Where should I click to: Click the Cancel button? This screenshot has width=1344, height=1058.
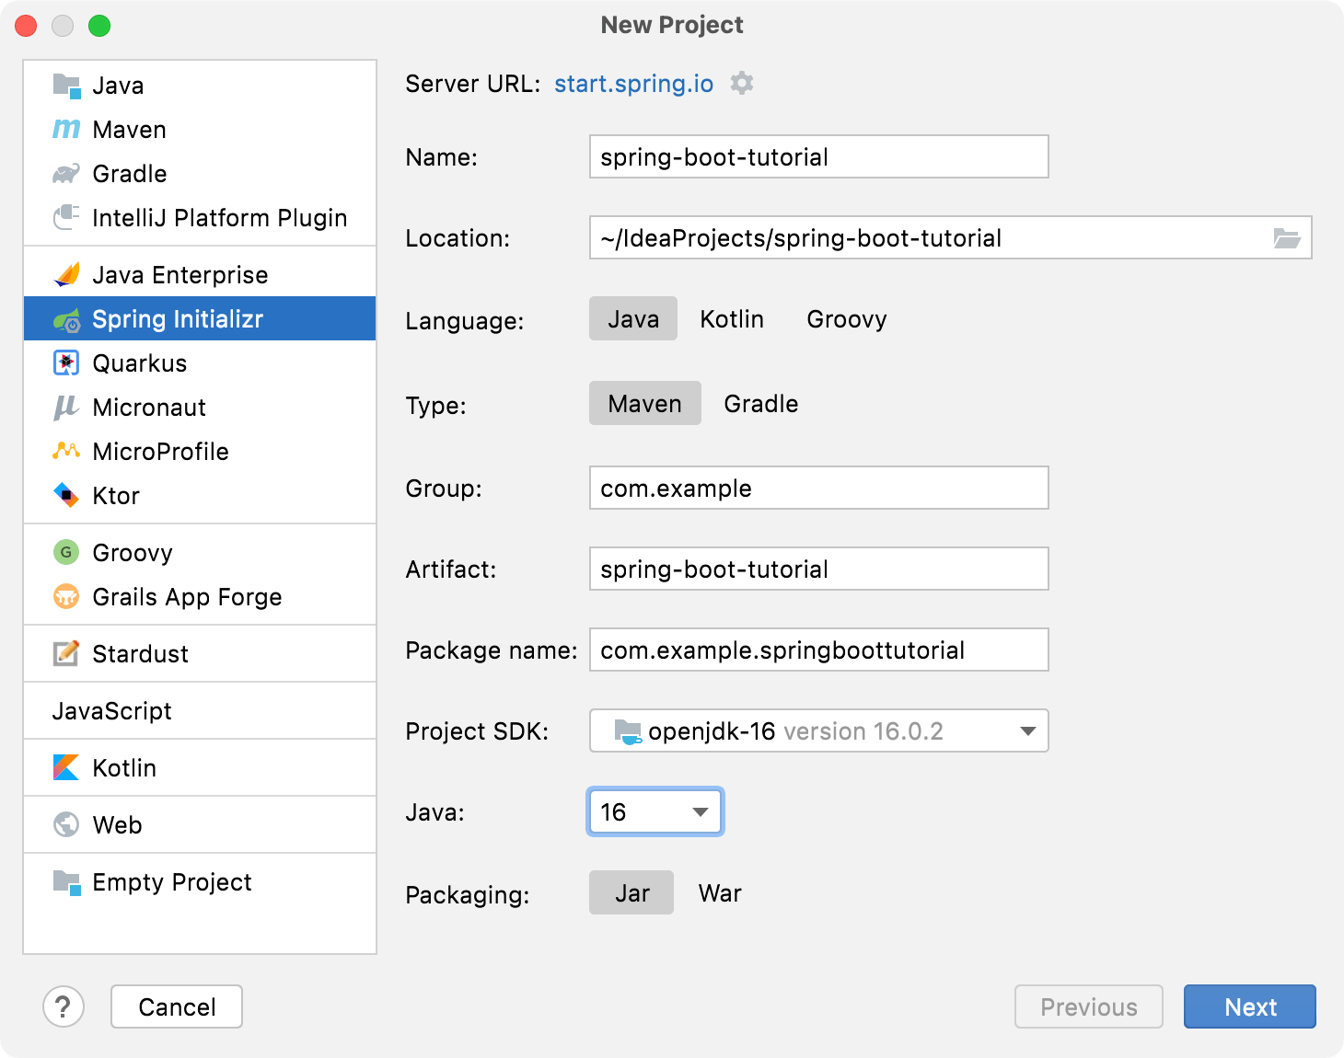tap(177, 1006)
